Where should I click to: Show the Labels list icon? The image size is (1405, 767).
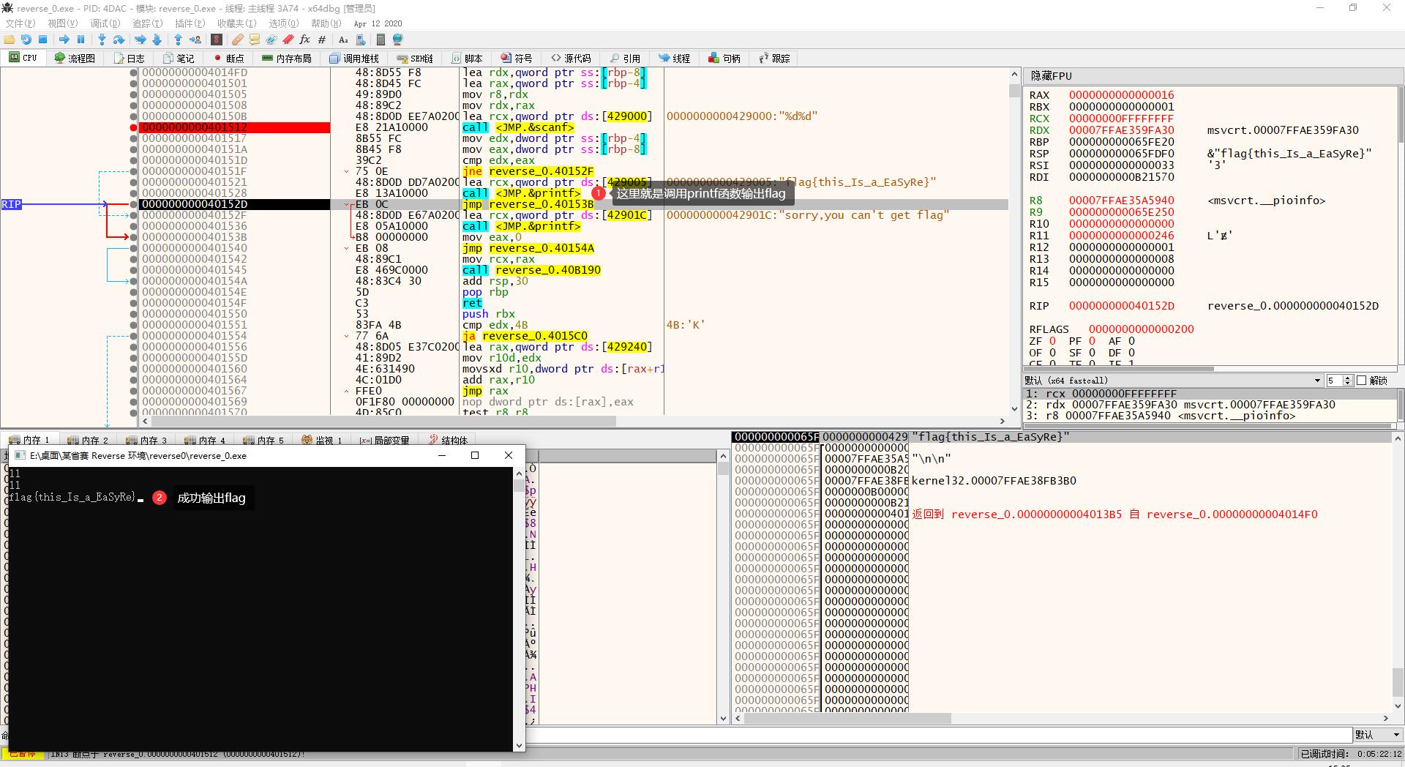[x=271, y=40]
